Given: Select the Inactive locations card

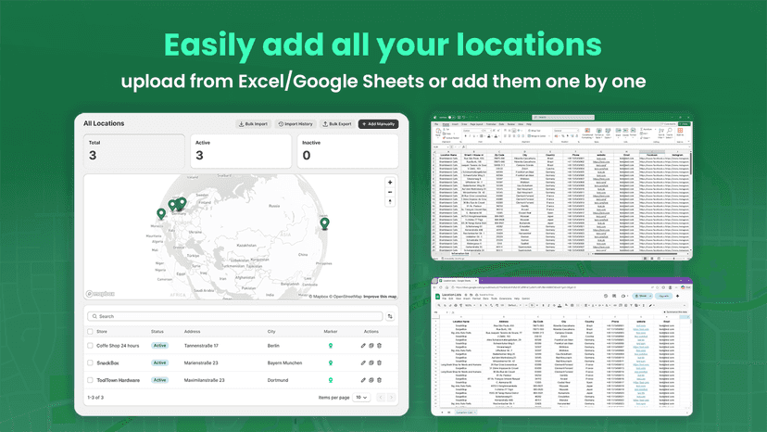Looking at the screenshot, I should (x=347, y=151).
